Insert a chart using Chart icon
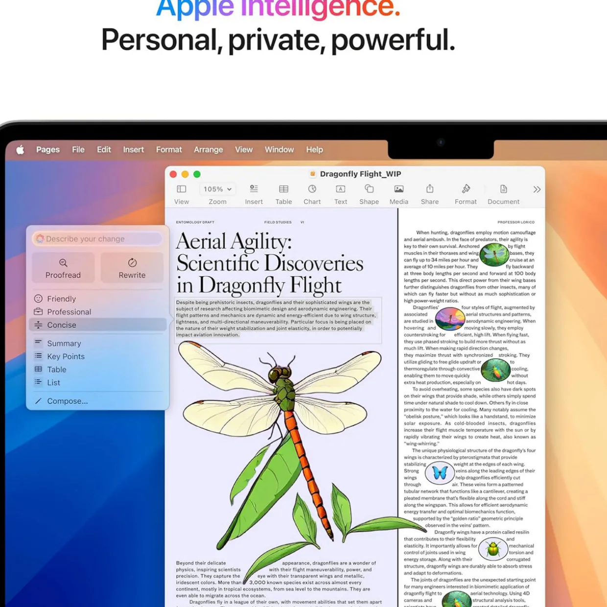Image resolution: width=607 pixels, height=607 pixels. click(x=312, y=189)
